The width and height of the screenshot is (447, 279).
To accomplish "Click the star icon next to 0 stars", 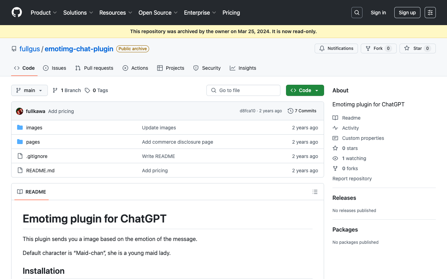I will [x=335, y=148].
